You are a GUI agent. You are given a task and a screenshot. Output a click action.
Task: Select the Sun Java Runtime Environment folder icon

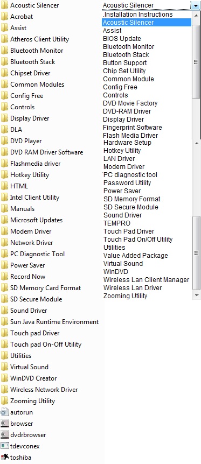(4, 322)
